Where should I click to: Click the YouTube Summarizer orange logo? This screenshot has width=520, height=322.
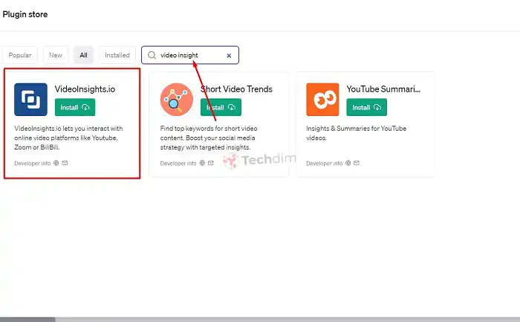click(322, 99)
